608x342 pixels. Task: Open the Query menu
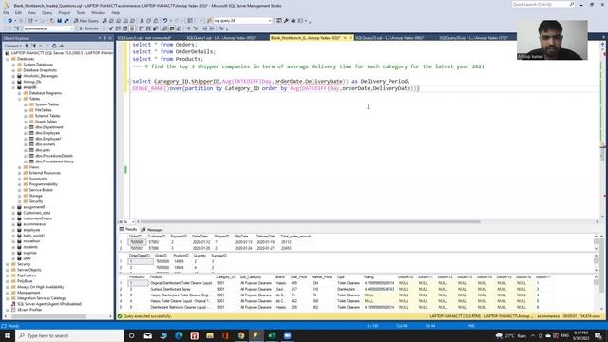click(47, 12)
